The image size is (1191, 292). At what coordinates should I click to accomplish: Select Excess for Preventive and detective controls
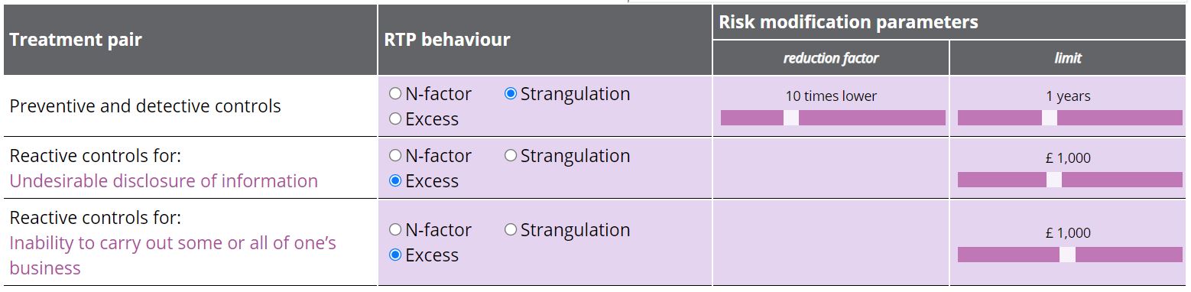(x=395, y=119)
